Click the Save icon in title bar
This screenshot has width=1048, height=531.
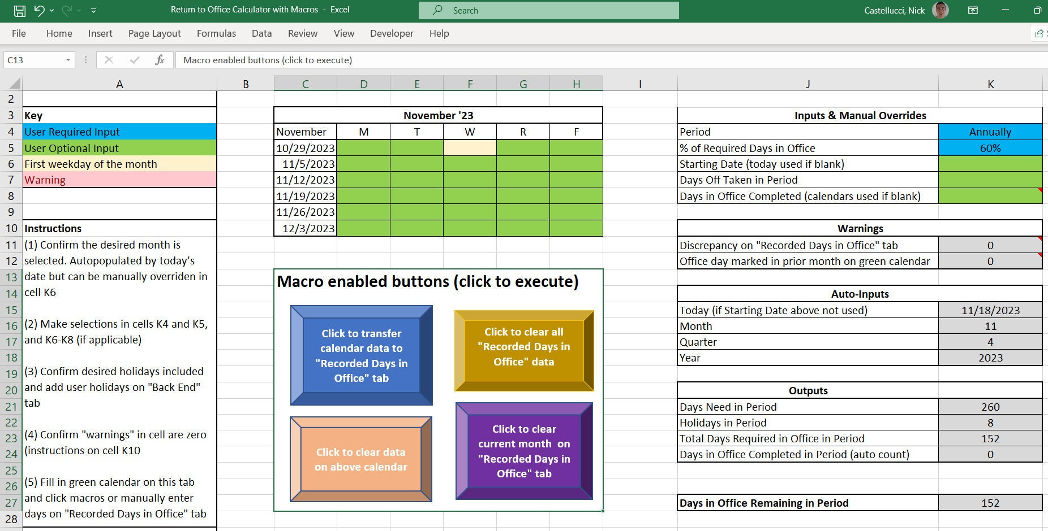click(19, 10)
